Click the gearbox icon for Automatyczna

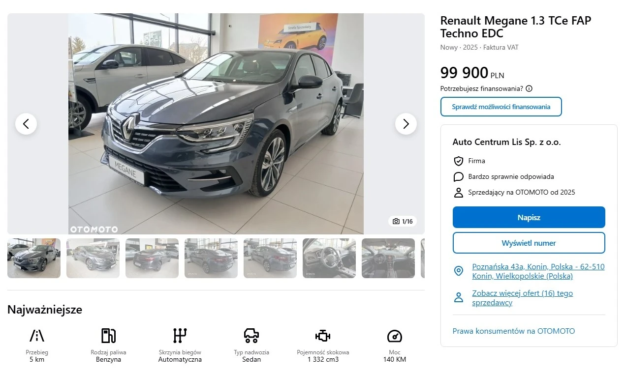click(180, 336)
